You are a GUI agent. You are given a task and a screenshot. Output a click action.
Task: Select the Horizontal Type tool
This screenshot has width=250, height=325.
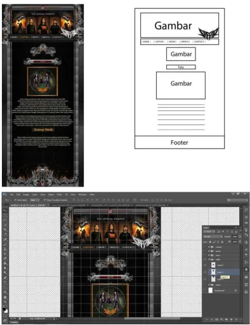tap(5, 282)
